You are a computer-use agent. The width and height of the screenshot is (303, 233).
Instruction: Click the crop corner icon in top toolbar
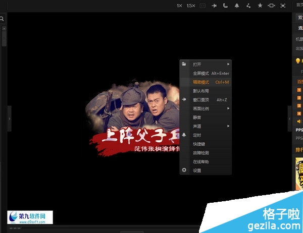[x=225, y=6]
